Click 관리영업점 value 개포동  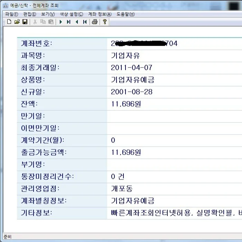[122, 189]
